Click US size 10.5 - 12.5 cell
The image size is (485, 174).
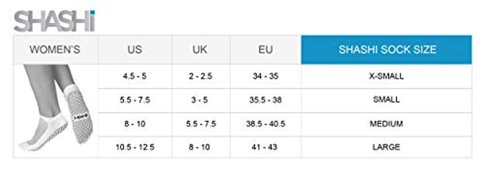(135, 147)
